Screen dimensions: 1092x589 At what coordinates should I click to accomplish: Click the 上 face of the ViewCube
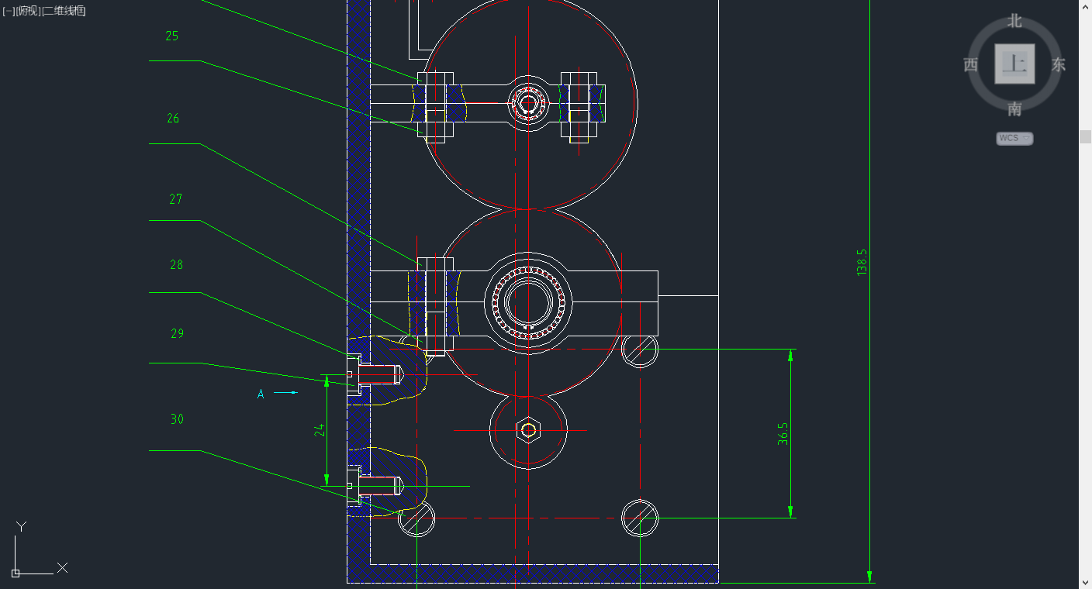[1014, 64]
